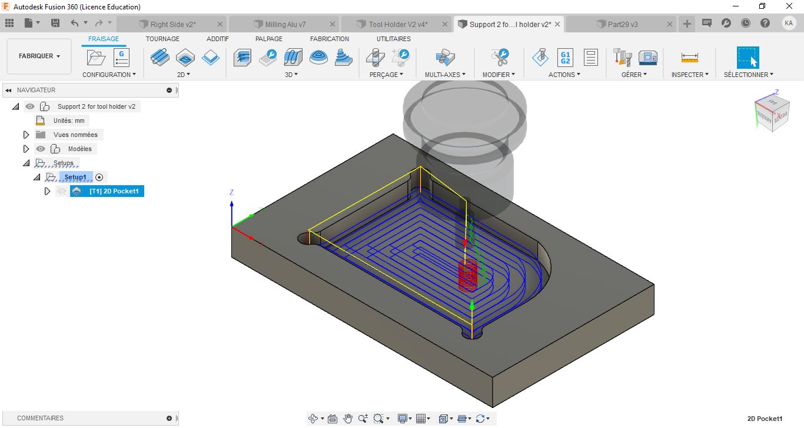The height and width of the screenshot is (428, 804).
Task: Switch to the UTILITAIRES ribbon tab
Action: [394, 39]
